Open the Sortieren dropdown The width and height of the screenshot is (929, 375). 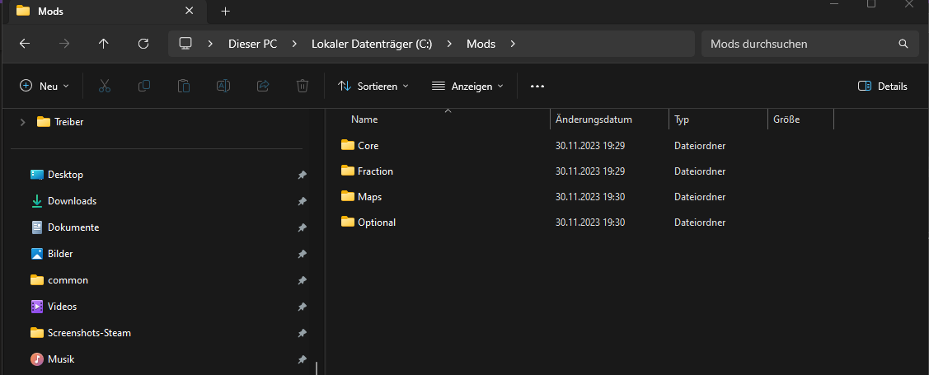pos(373,86)
